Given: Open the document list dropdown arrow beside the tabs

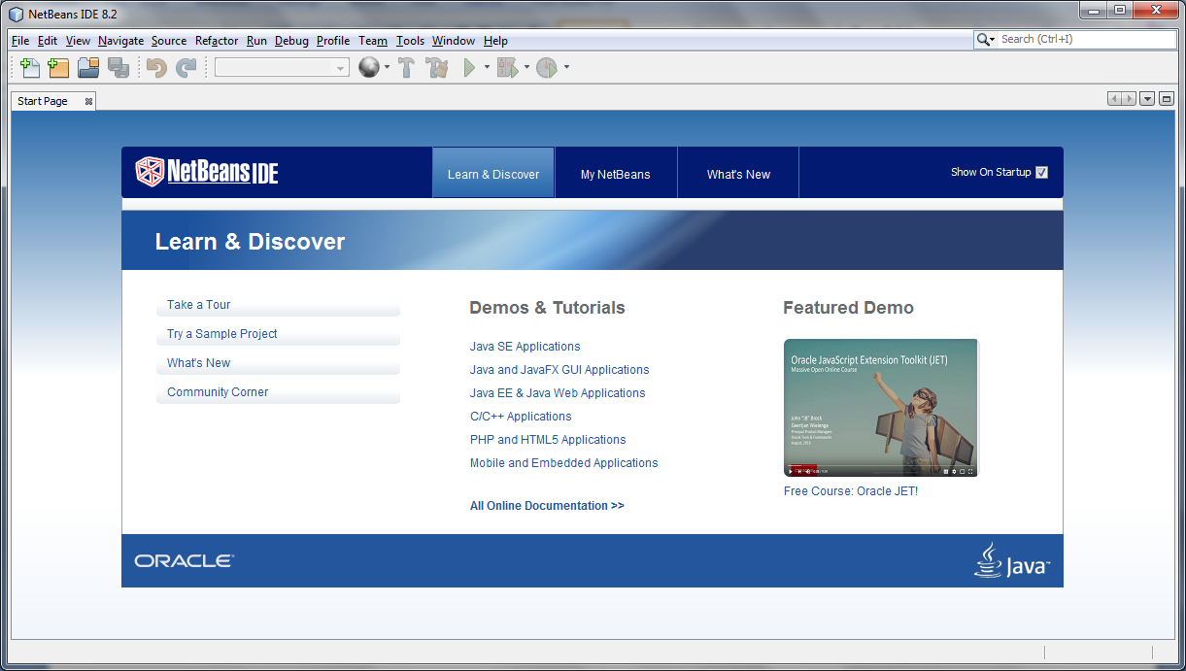Looking at the screenshot, I should click(x=1147, y=99).
